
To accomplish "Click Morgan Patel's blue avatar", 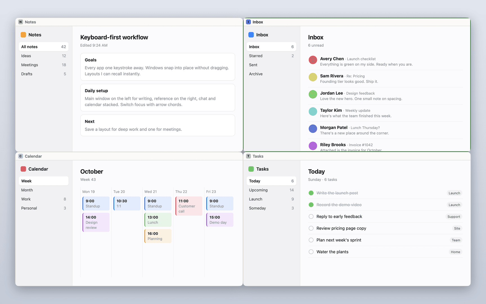I will (x=313, y=129).
